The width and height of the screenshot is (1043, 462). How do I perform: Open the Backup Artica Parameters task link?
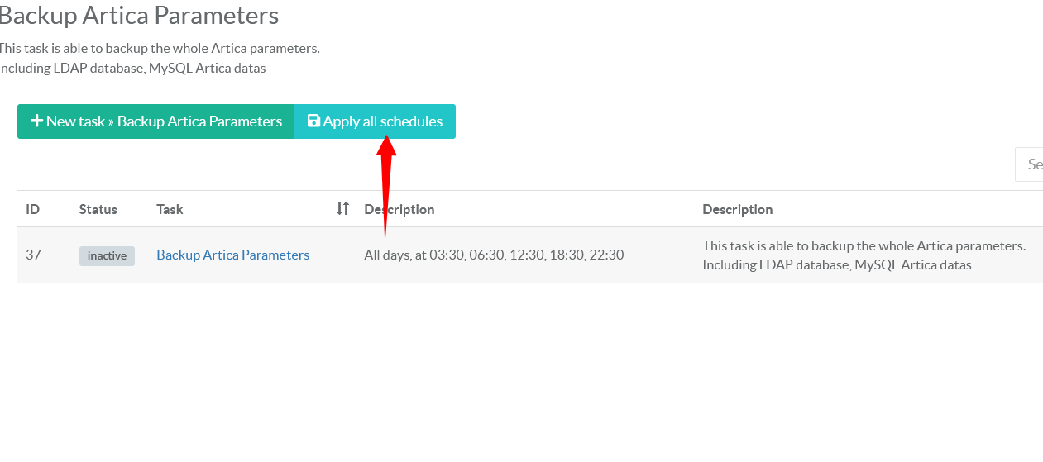[x=232, y=255]
